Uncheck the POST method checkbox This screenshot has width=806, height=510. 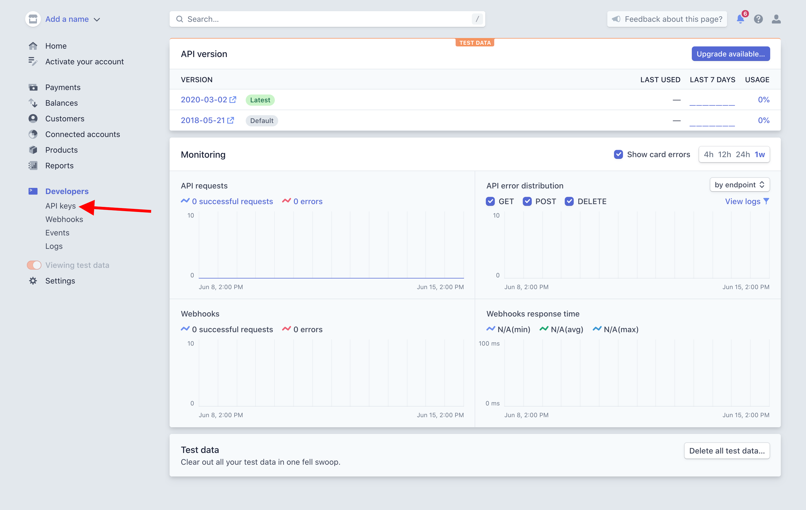pos(527,201)
